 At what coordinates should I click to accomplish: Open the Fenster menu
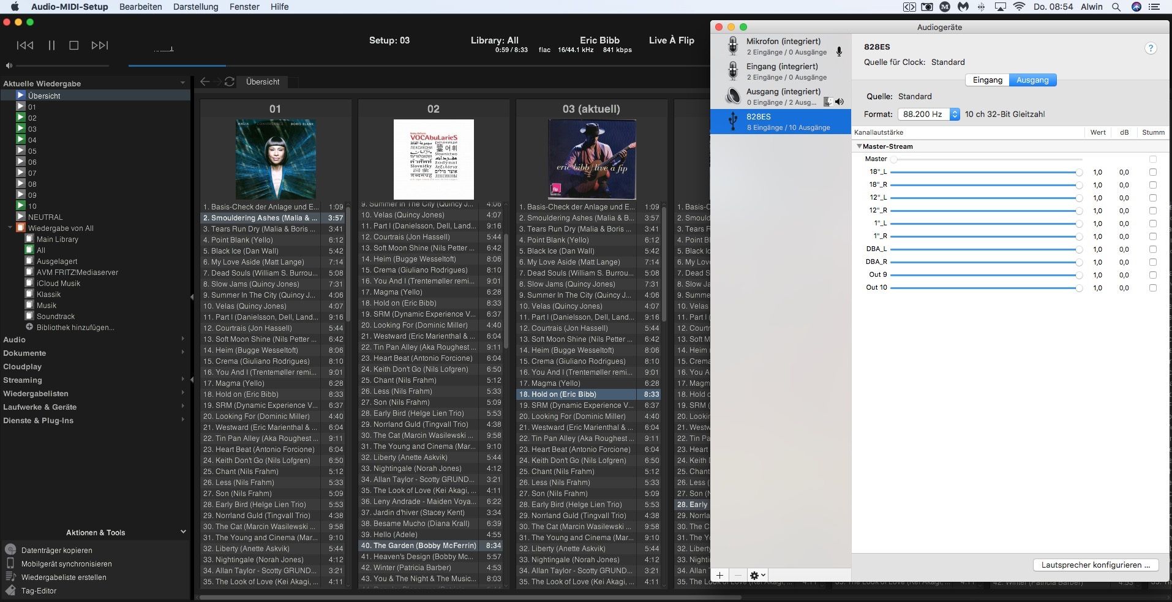point(244,7)
